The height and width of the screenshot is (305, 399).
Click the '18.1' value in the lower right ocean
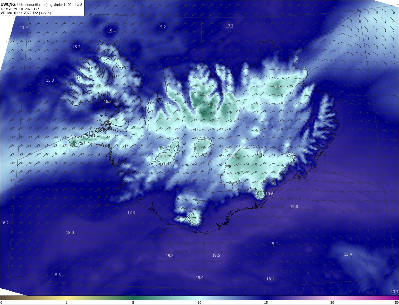coord(270,279)
